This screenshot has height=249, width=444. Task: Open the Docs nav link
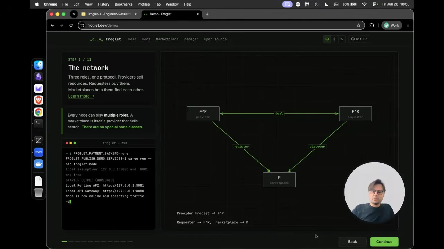(x=146, y=39)
